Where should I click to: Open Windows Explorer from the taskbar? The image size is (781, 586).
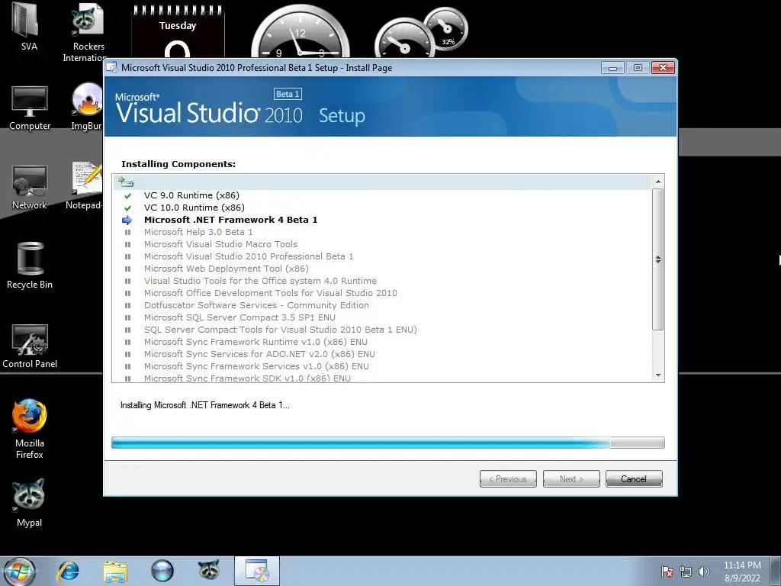[x=115, y=571]
